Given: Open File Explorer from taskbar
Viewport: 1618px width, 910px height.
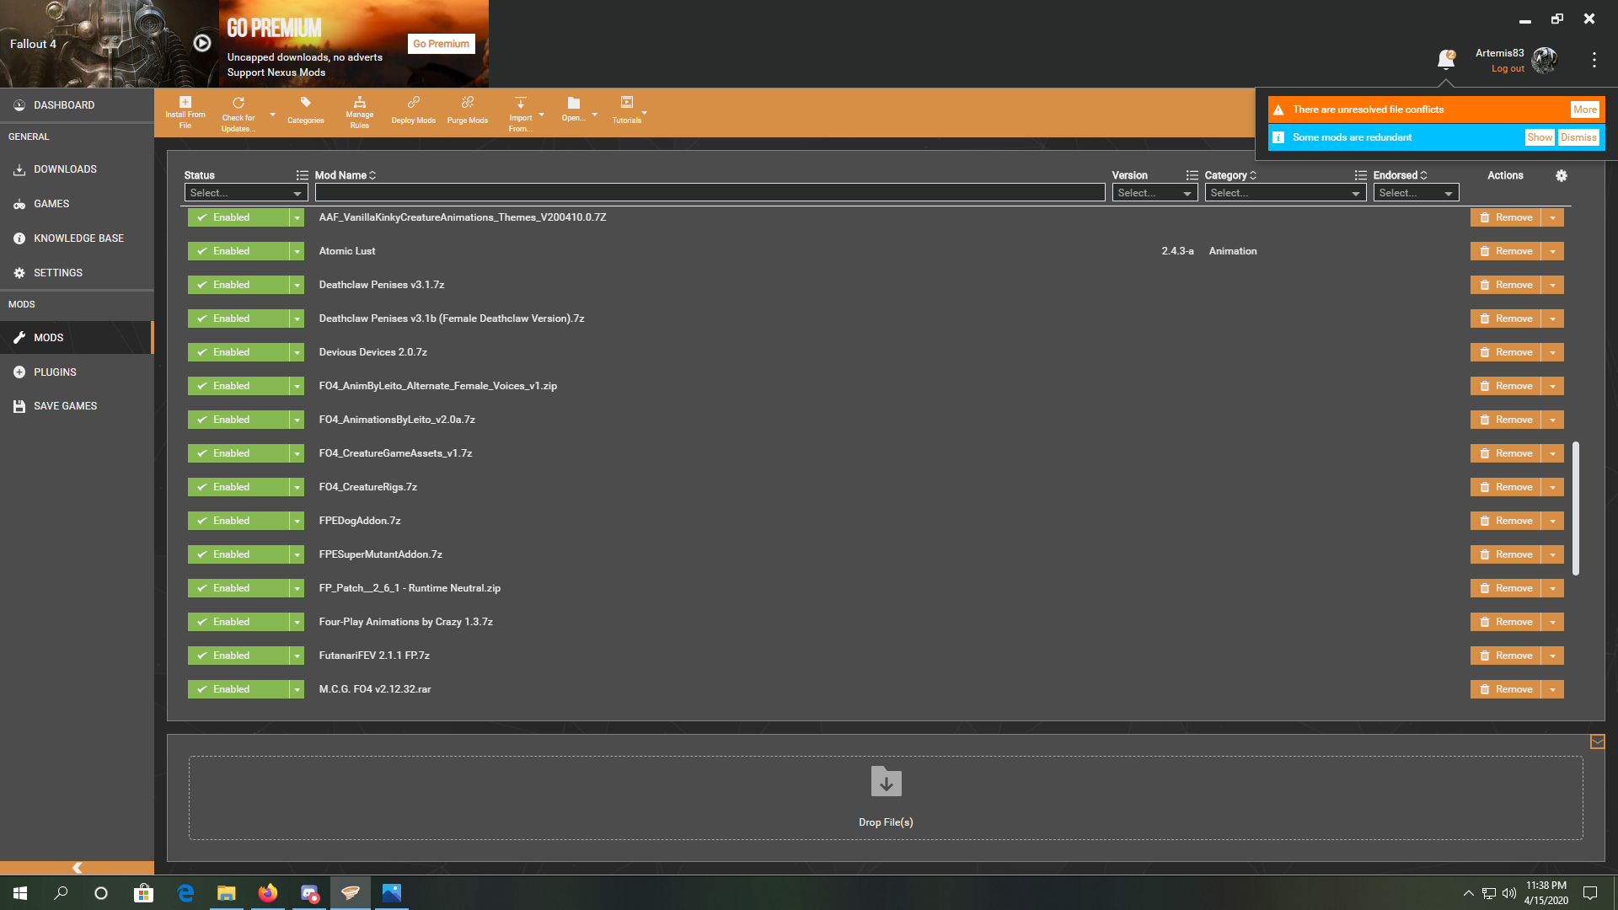Looking at the screenshot, I should (x=226, y=893).
